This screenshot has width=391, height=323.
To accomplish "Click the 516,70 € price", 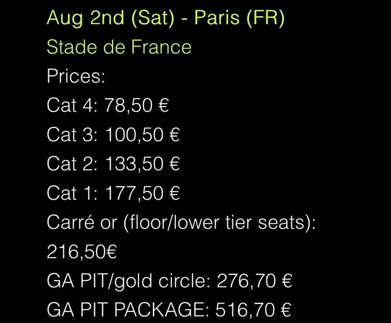I will 253,310.
